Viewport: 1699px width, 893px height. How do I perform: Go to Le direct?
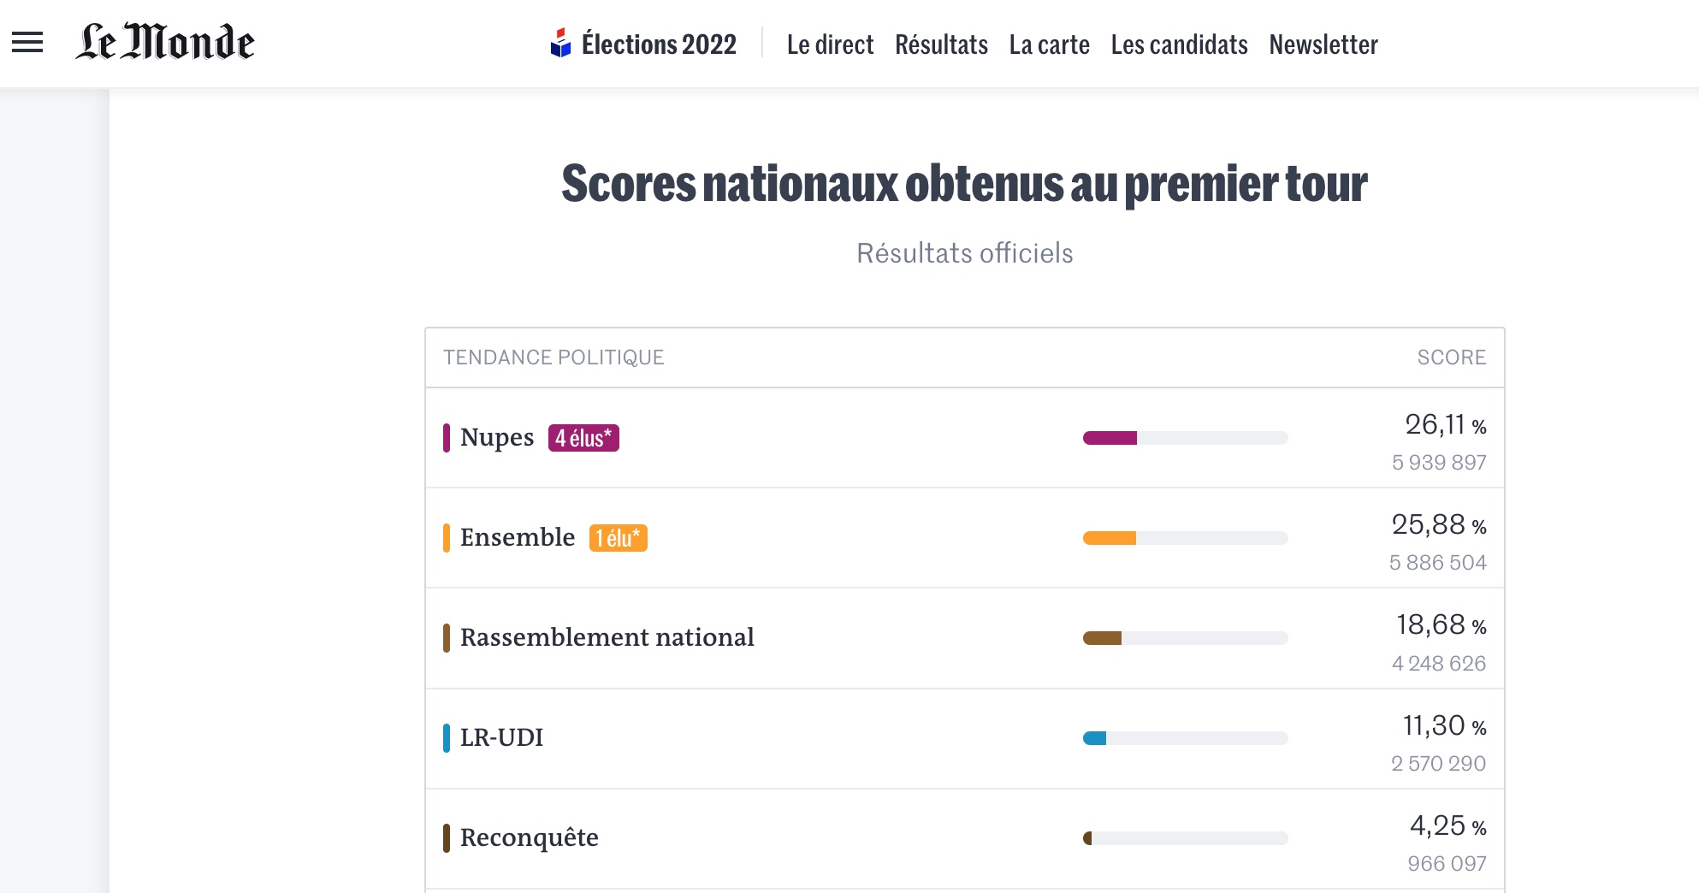830,44
